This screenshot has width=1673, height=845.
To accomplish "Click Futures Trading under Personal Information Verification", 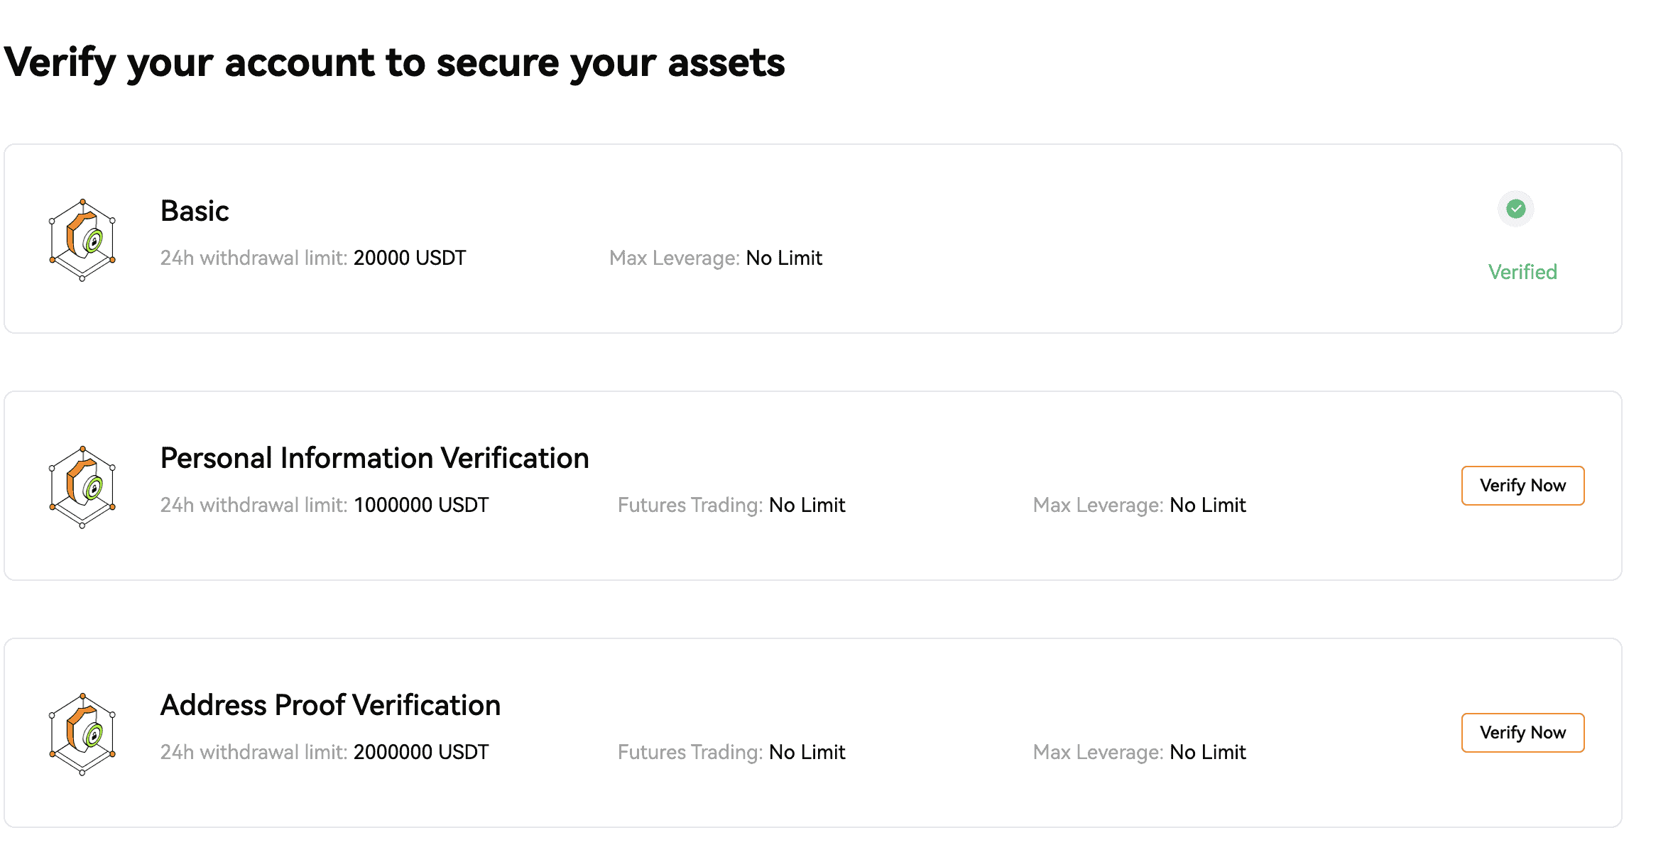I will click(731, 505).
